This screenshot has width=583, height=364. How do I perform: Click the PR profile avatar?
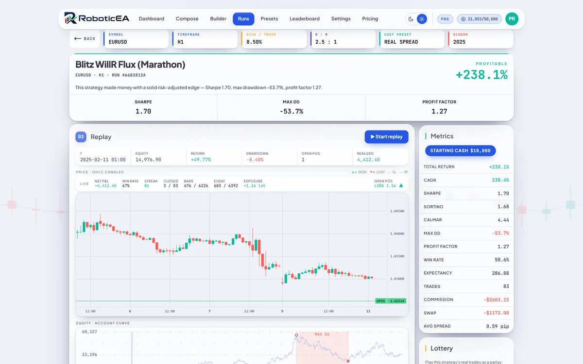[x=512, y=19]
